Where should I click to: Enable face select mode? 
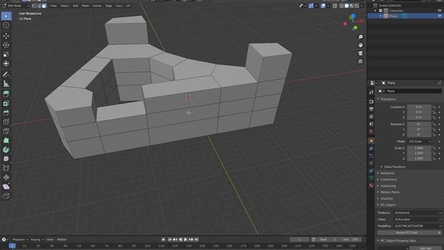pyautogui.click(x=44, y=6)
